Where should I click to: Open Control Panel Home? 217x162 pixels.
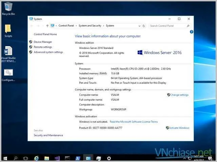coord(45,34)
